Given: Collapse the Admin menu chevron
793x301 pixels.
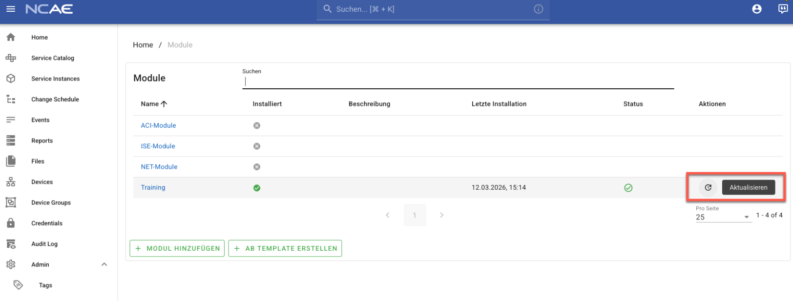Looking at the screenshot, I should (x=104, y=264).
